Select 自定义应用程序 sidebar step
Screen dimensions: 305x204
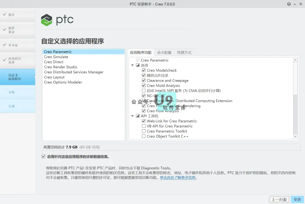coord(18,77)
